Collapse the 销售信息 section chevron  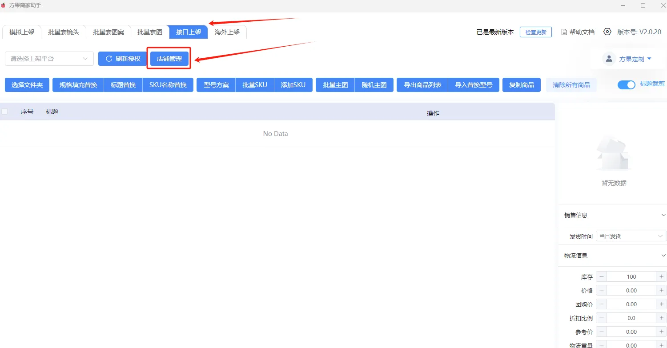663,215
